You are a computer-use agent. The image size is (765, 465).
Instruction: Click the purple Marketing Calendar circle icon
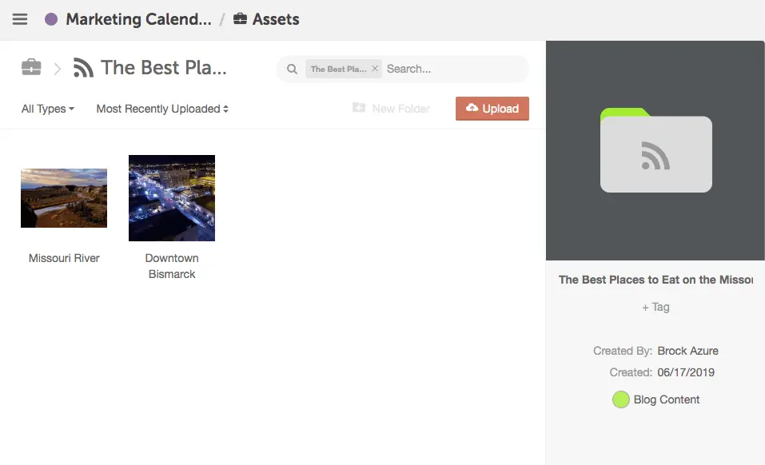pos(51,19)
